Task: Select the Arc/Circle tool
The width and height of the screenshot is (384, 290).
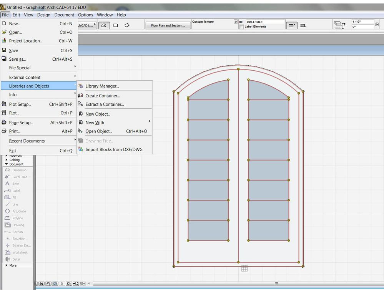Action: pos(19,211)
